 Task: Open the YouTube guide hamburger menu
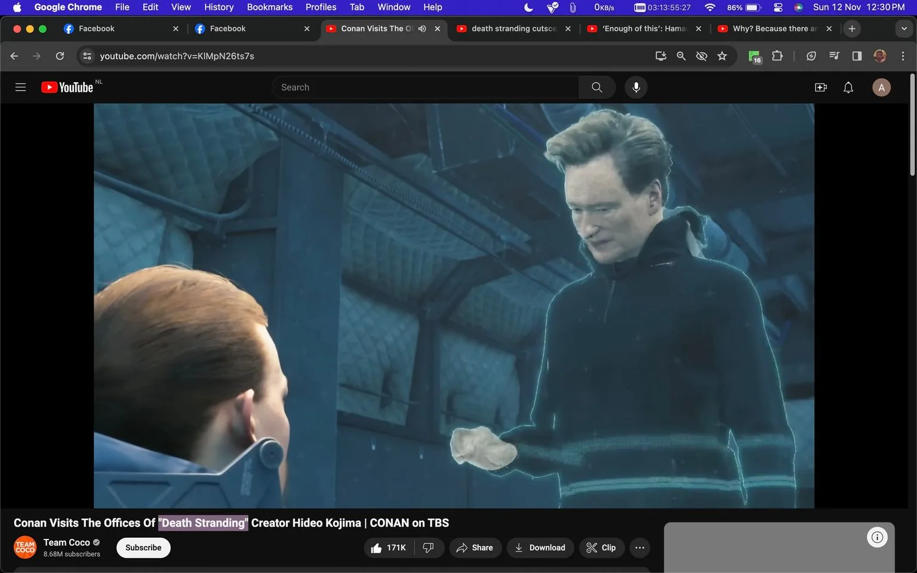(x=20, y=87)
